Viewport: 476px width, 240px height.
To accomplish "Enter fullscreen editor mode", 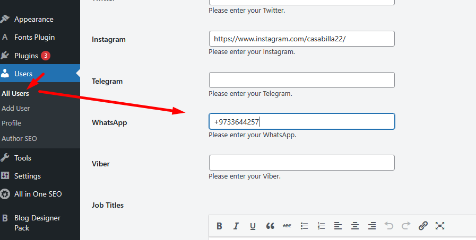I will pos(440,226).
